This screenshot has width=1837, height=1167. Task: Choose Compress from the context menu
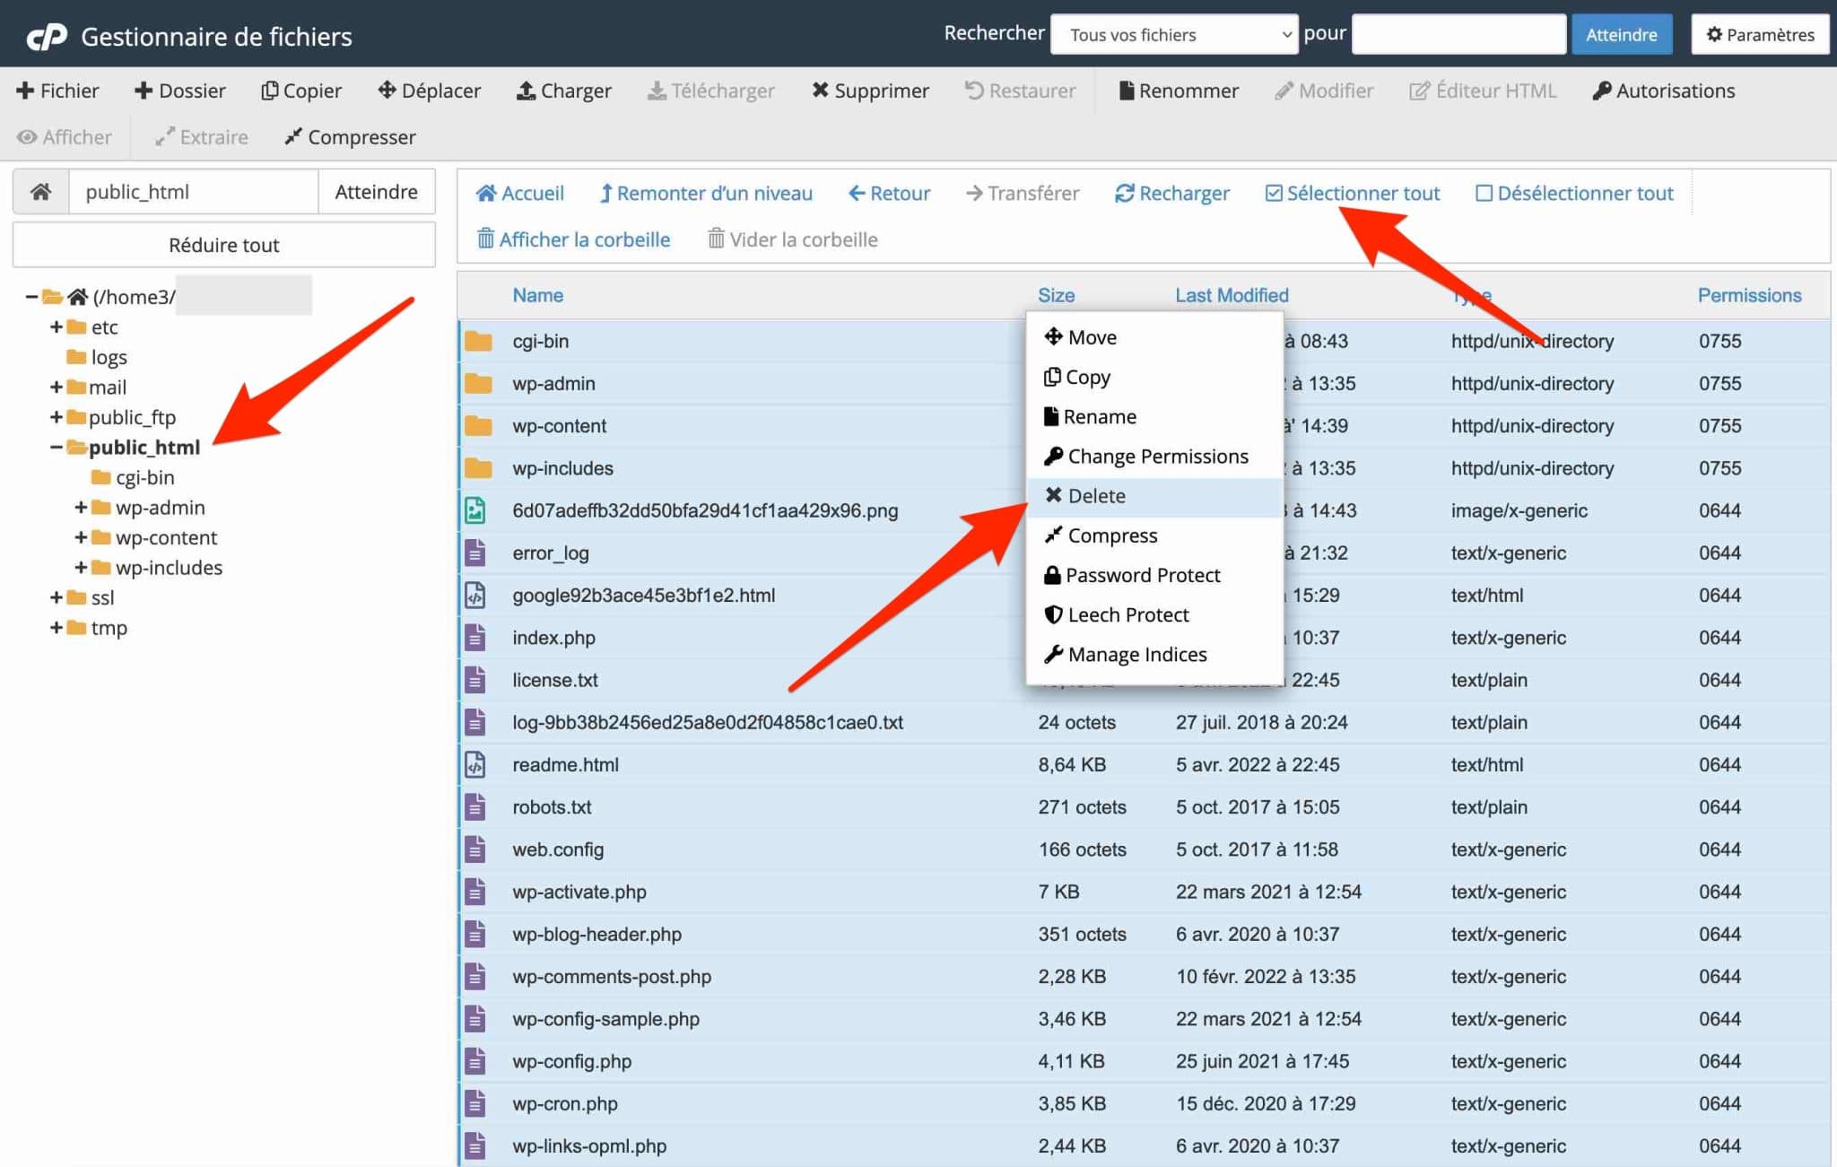pos(1154,536)
